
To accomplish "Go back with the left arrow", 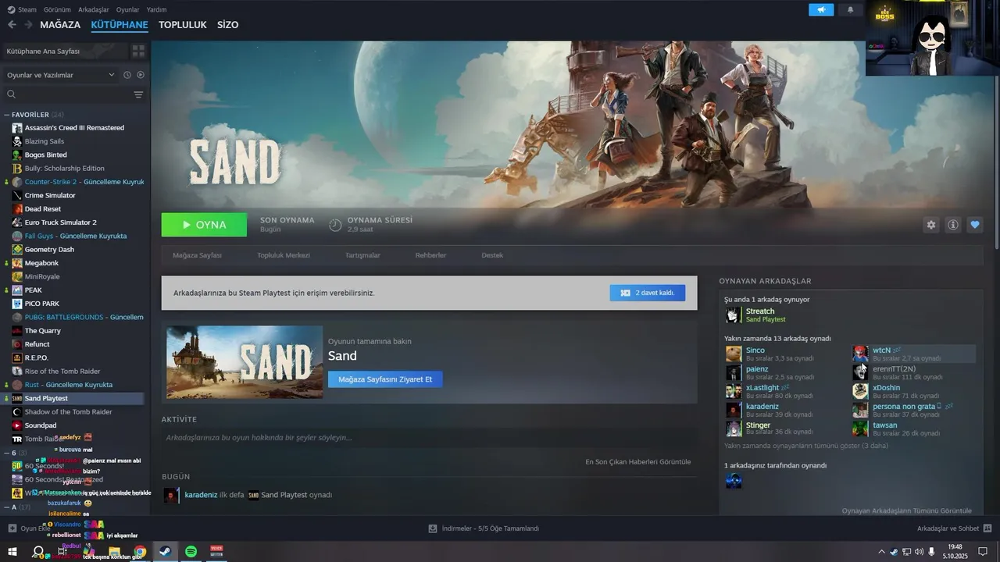I will tap(12, 25).
